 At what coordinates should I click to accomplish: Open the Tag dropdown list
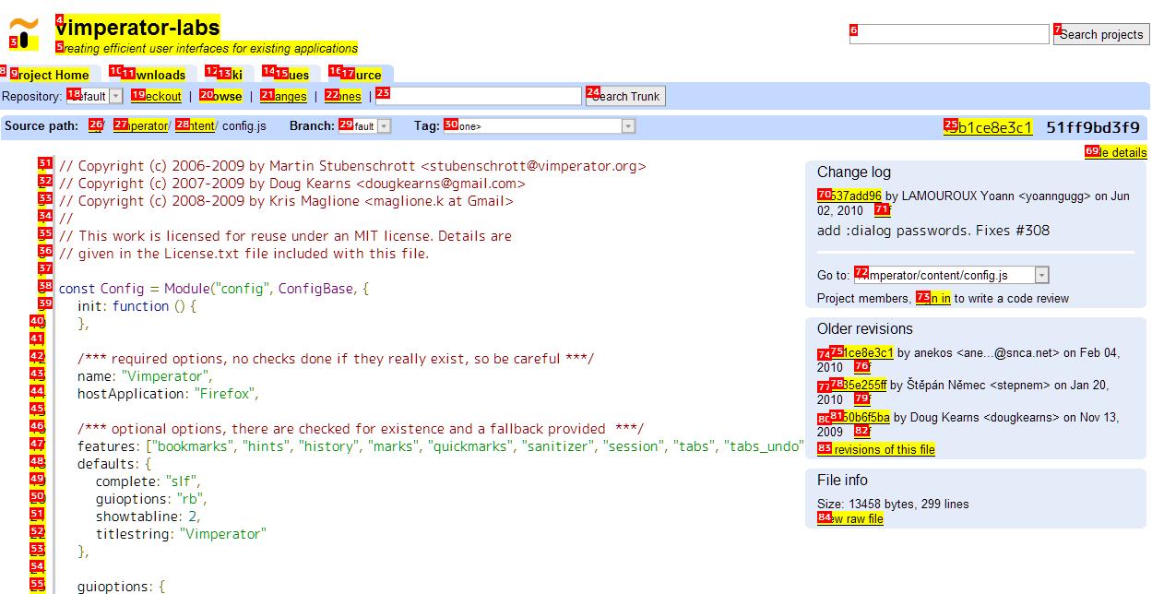click(x=540, y=126)
